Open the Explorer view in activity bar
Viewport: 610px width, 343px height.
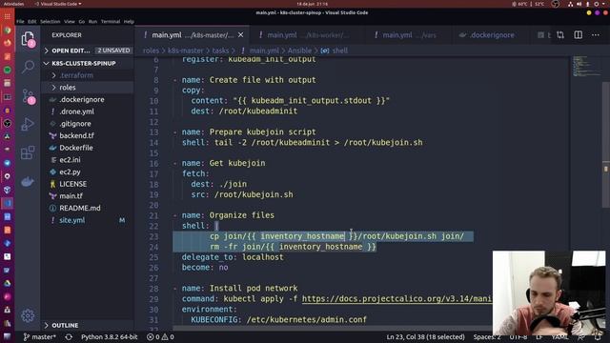tap(28, 39)
